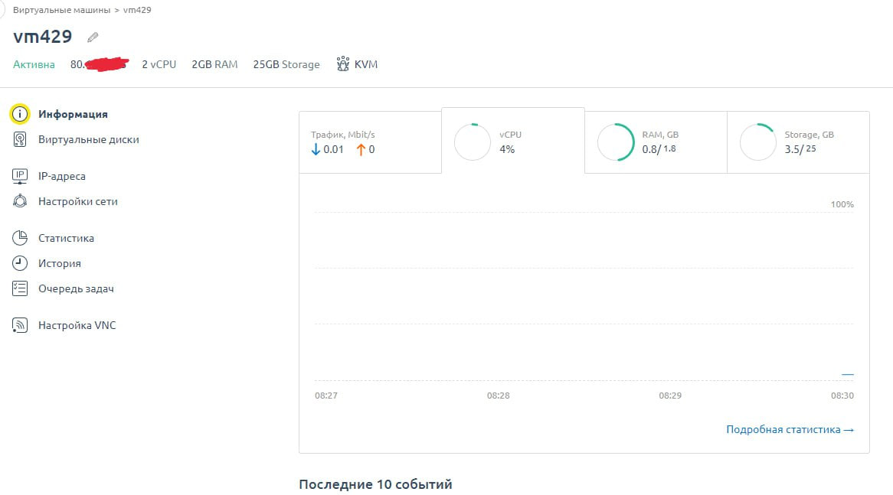Click the Настройка VNC icon
This screenshot has height=495, width=893.
(20, 325)
